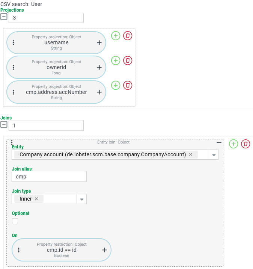
Task: Delete the username projection row
Action: tap(128, 36)
